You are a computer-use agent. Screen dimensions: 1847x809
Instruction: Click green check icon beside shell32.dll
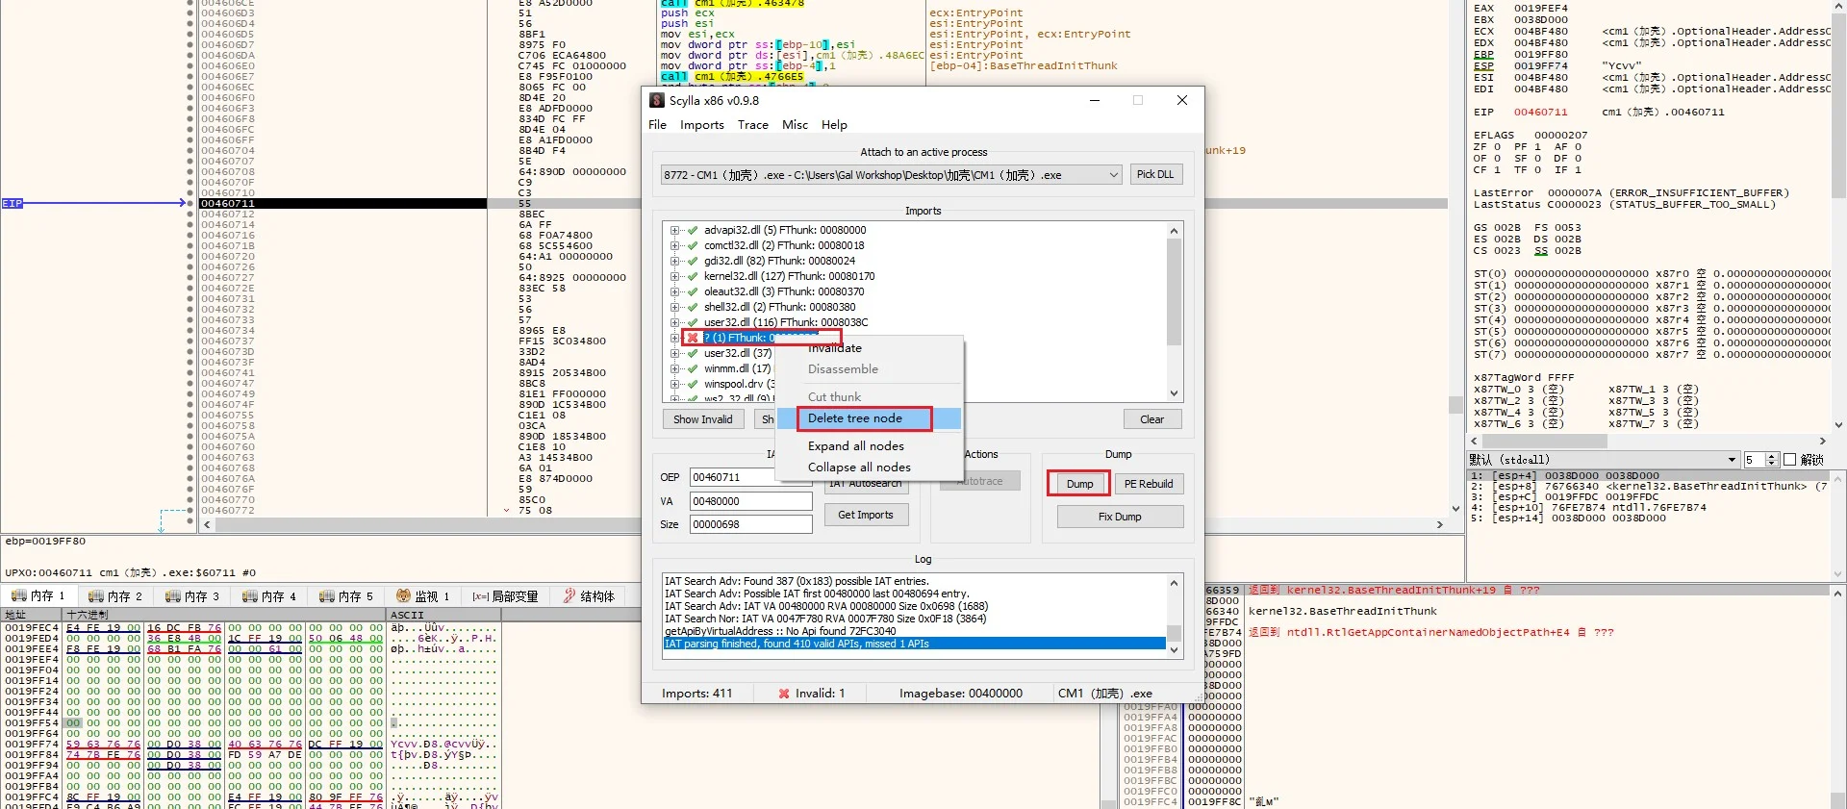pyautogui.click(x=693, y=307)
